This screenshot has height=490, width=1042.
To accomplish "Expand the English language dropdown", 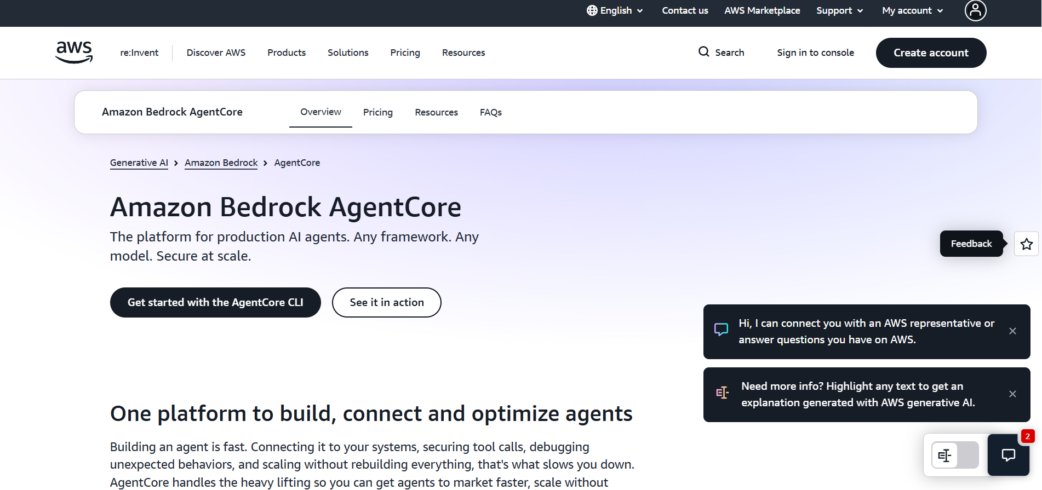I will tap(615, 10).
